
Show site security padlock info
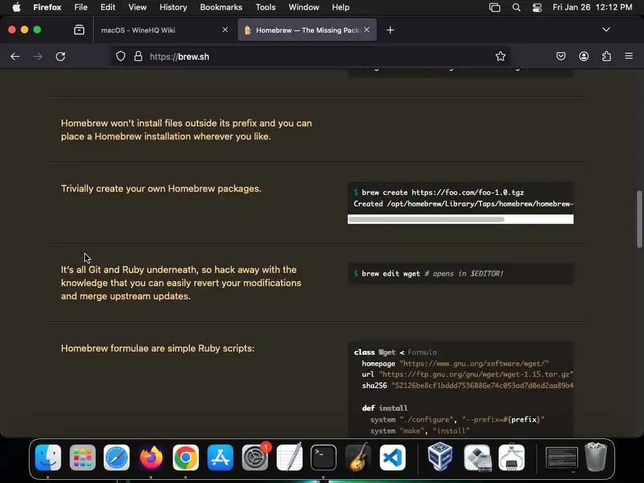(138, 56)
